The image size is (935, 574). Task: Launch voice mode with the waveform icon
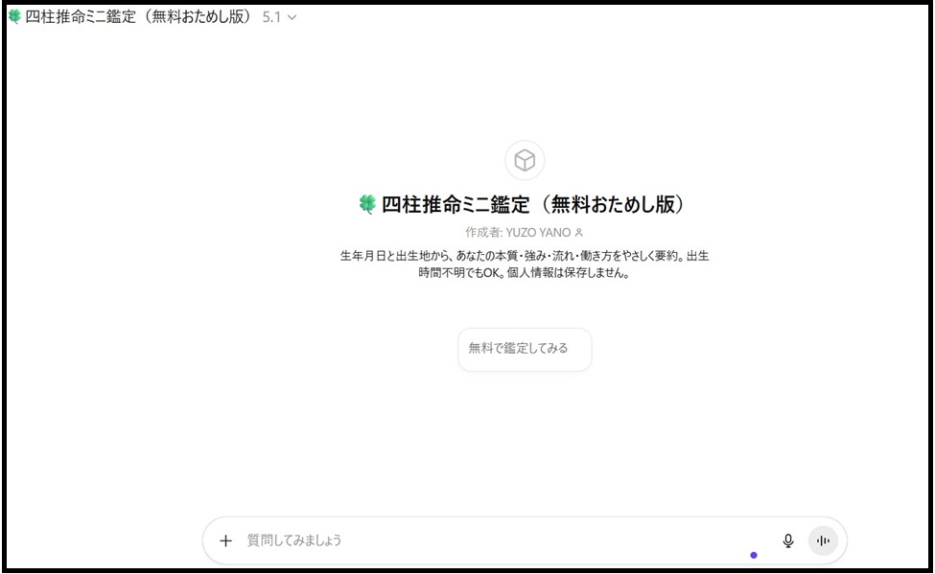(823, 540)
